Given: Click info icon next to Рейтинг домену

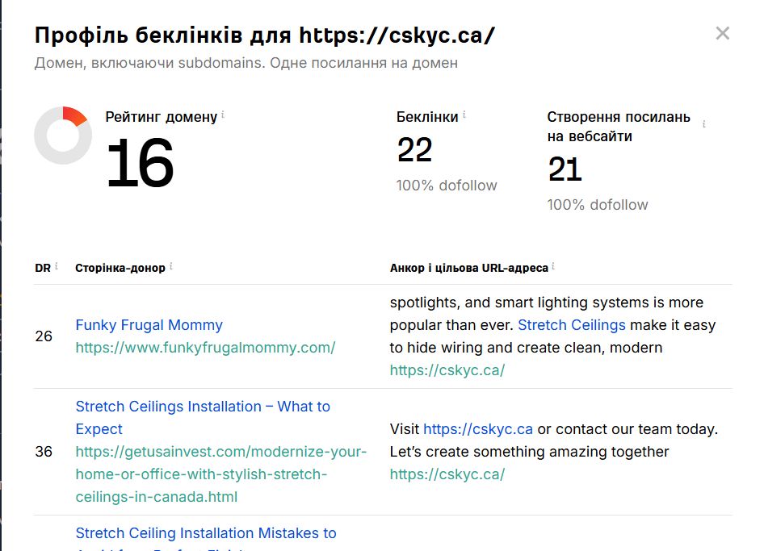Looking at the screenshot, I should (223, 115).
